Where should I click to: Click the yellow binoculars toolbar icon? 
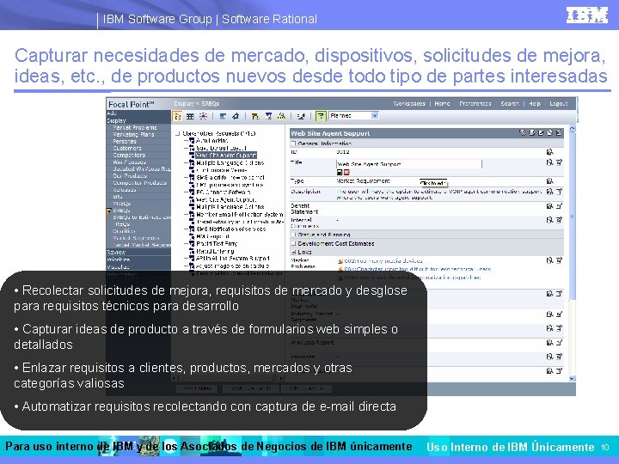click(281, 116)
